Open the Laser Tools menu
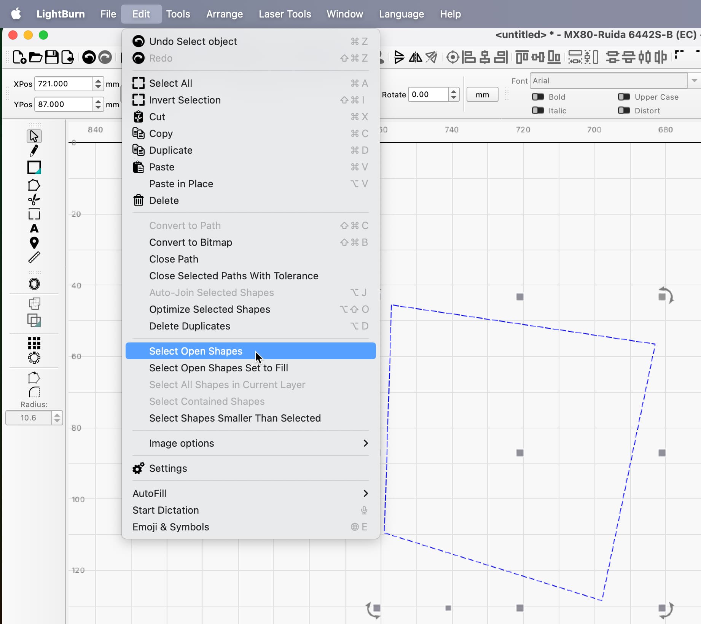Screen dimensions: 701x624 click(285, 14)
